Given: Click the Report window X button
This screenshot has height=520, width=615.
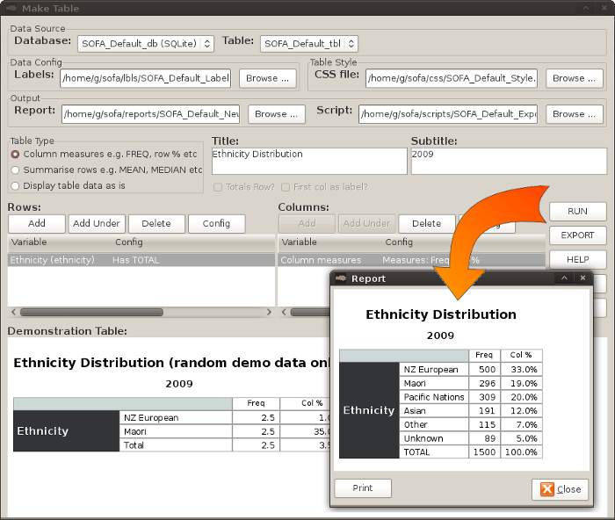Looking at the screenshot, I should coord(582,278).
